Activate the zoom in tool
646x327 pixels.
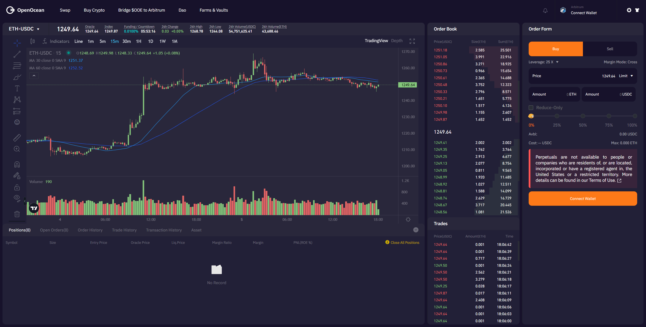[x=17, y=149]
